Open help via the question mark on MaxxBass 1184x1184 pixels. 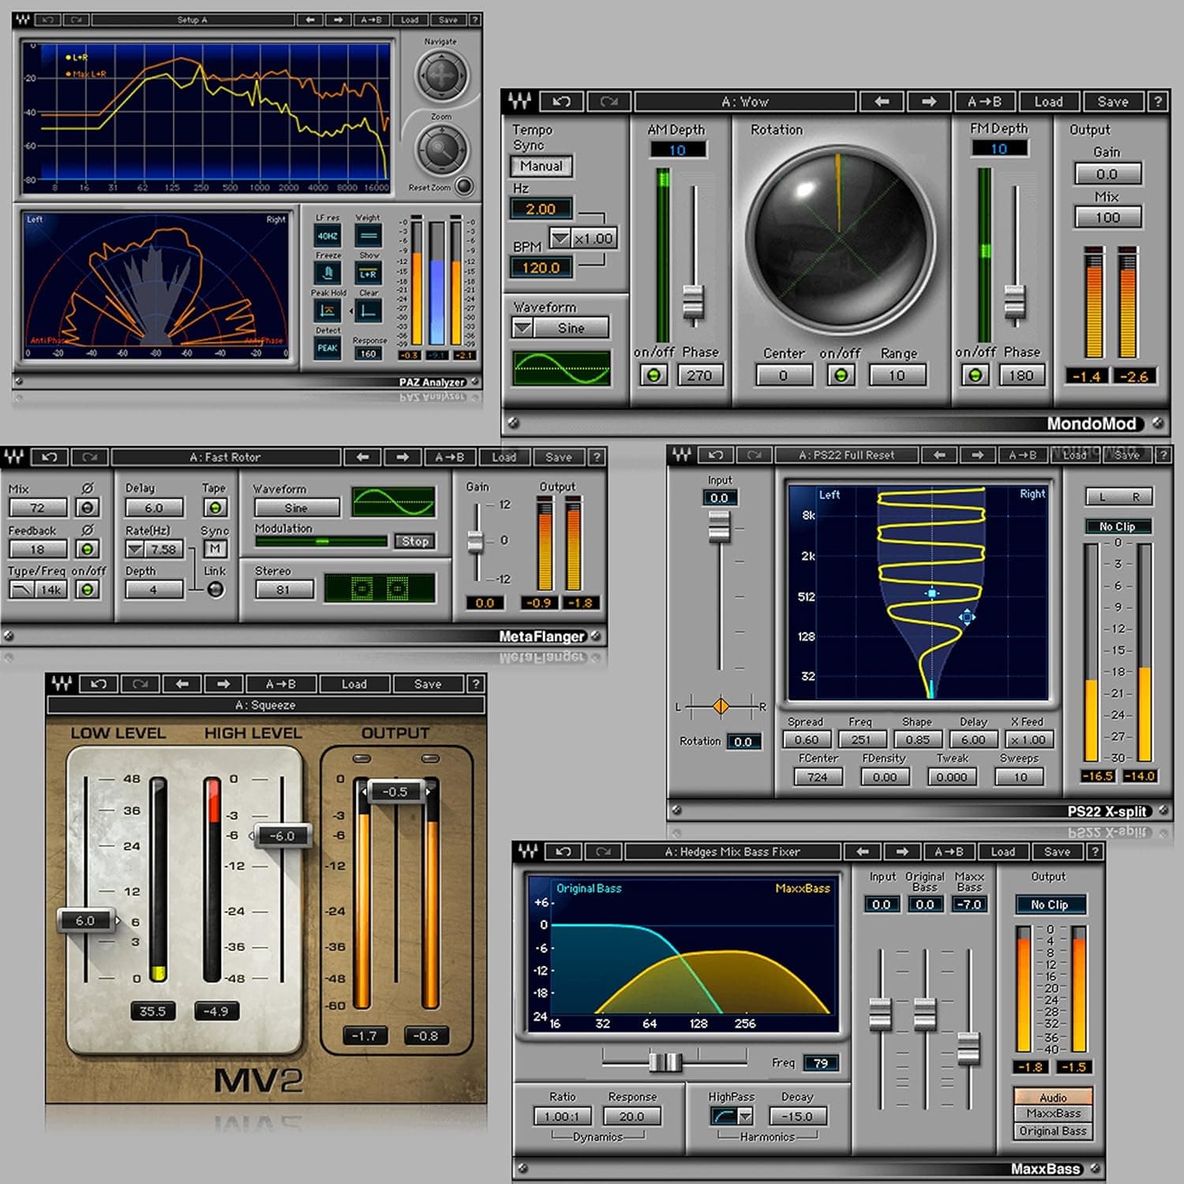point(1096,852)
